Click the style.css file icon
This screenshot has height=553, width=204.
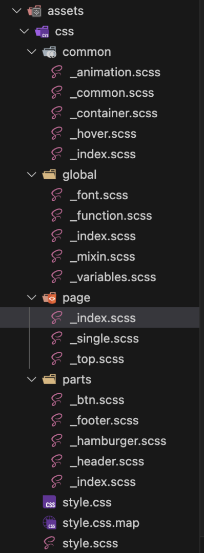[49, 502]
